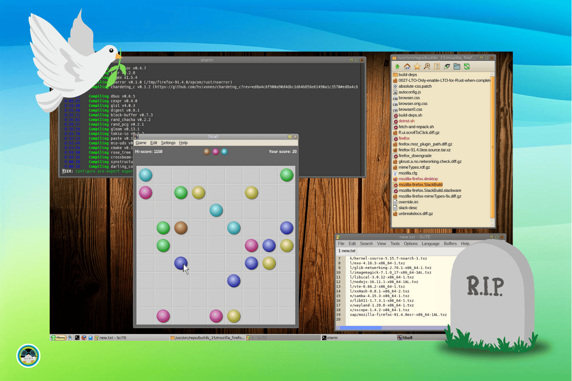
Task: Open the Buffers menu in SciTE
Action: (450, 243)
